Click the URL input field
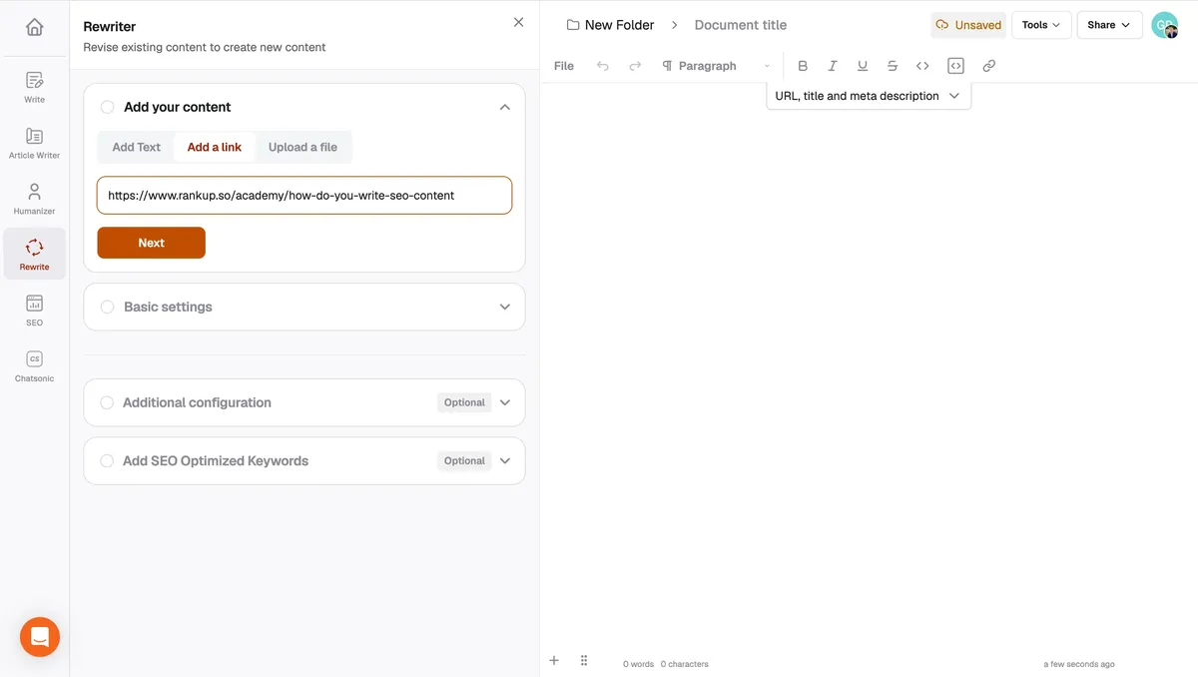Image resolution: width=1198 pixels, height=677 pixels. coord(304,196)
